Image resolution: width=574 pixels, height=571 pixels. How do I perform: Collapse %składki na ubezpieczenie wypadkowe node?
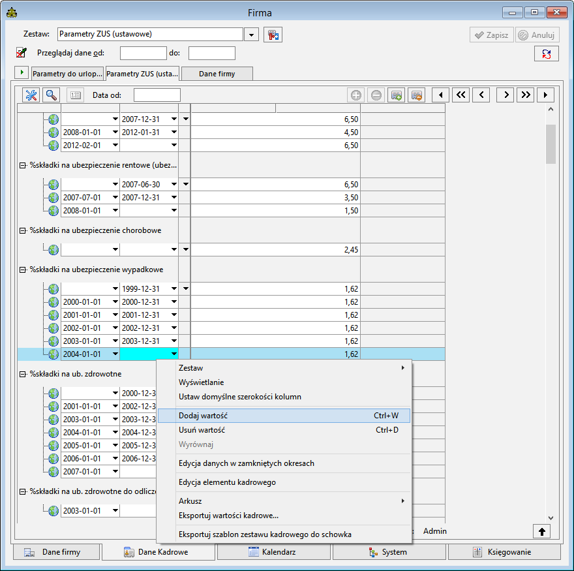[23, 270]
